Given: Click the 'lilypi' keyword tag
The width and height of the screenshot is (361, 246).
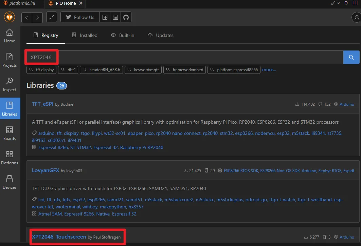Looking at the screenshot, I should (97, 133).
